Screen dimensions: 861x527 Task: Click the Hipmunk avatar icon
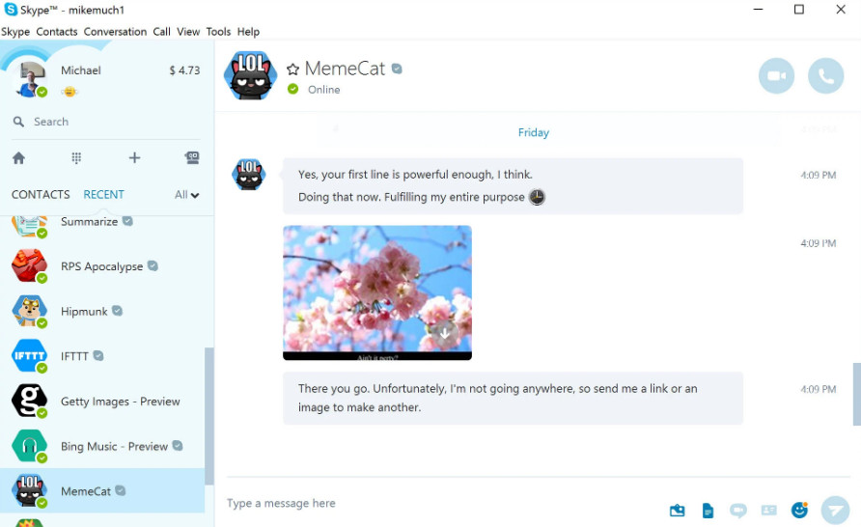click(29, 311)
